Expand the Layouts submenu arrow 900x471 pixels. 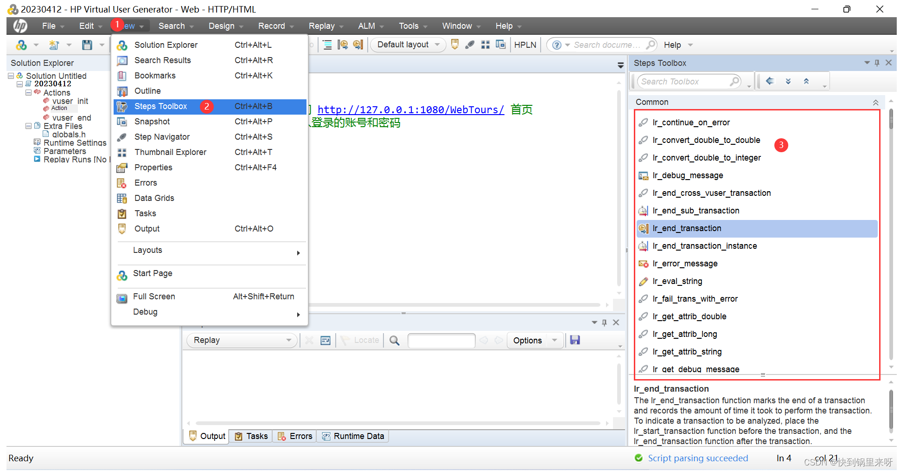tap(298, 253)
